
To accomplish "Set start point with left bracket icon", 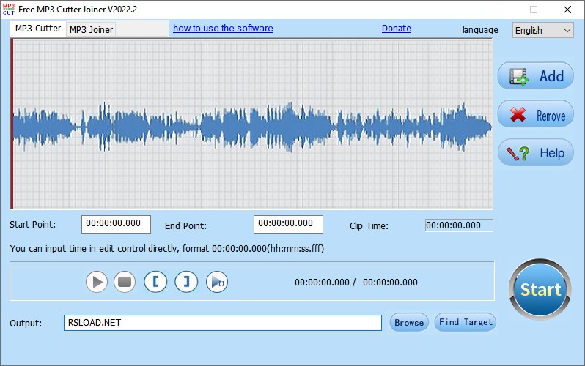I will point(155,282).
